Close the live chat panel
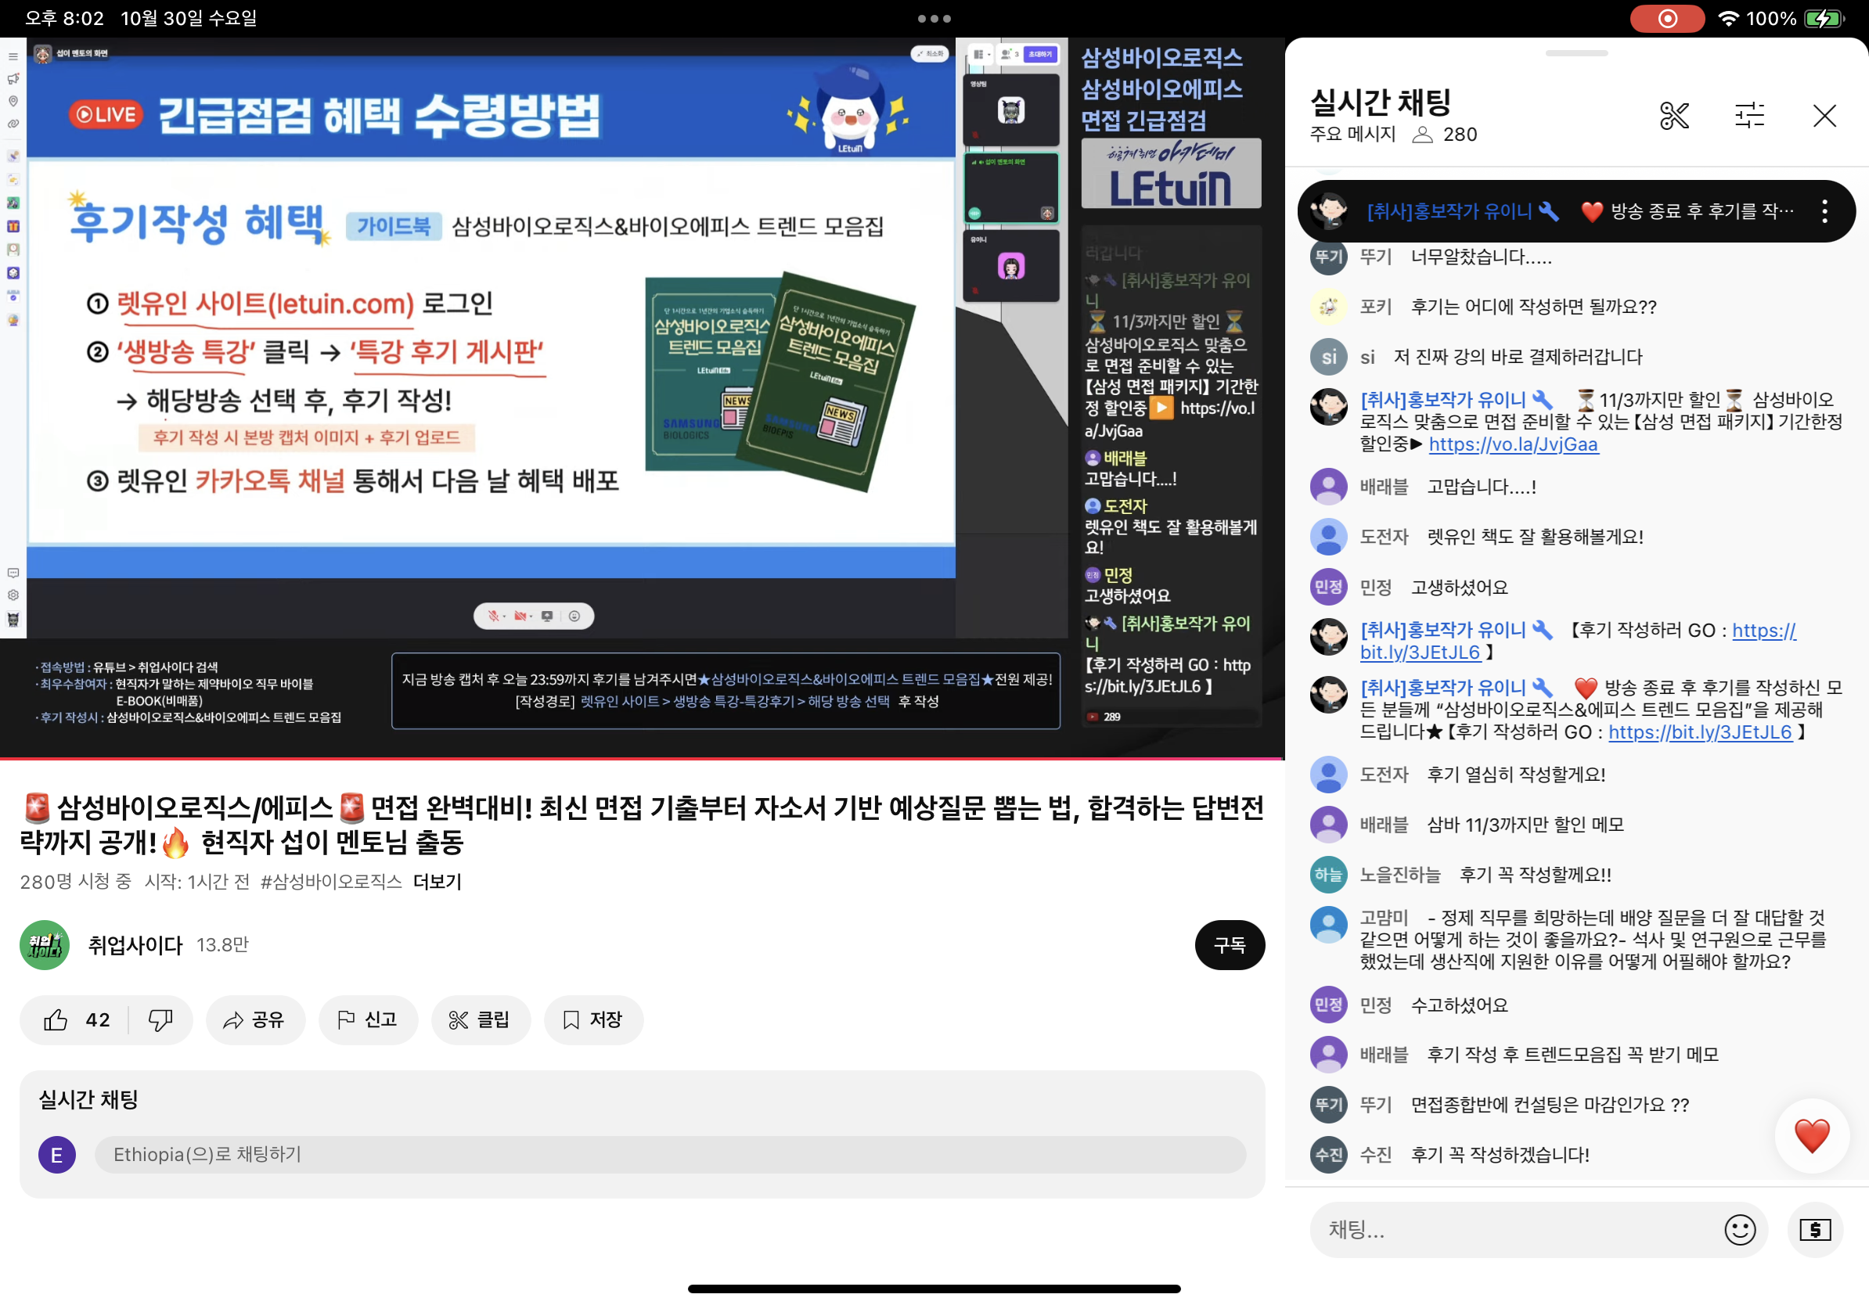Screen dimensions: 1869x1305 [1824, 116]
